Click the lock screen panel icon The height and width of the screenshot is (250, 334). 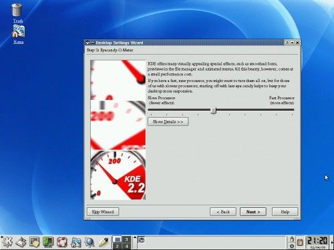pyautogui.click(x=292, y=239)
